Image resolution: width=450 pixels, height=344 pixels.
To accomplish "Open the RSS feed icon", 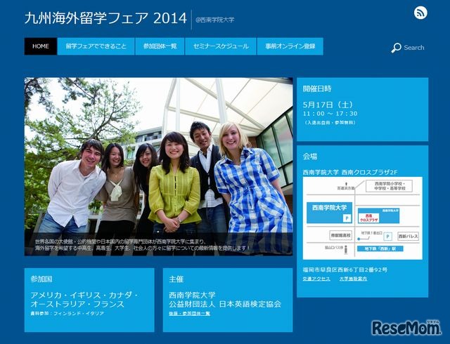I will (420, 13).
